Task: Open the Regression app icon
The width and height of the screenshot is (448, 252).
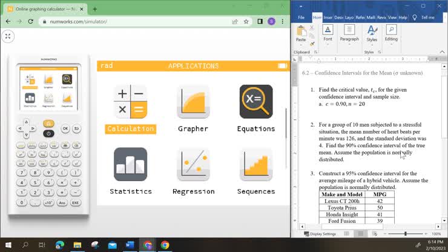Action: (x=193, y=164)
